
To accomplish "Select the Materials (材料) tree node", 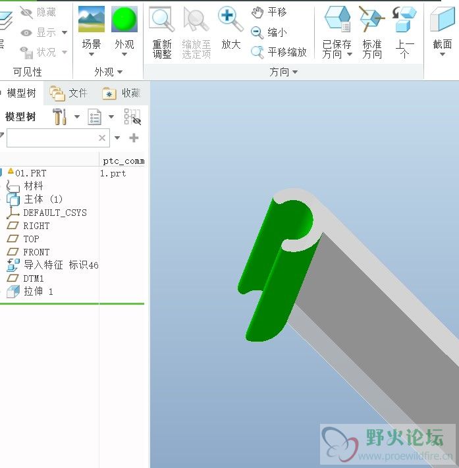I will (x=34, y=186).
